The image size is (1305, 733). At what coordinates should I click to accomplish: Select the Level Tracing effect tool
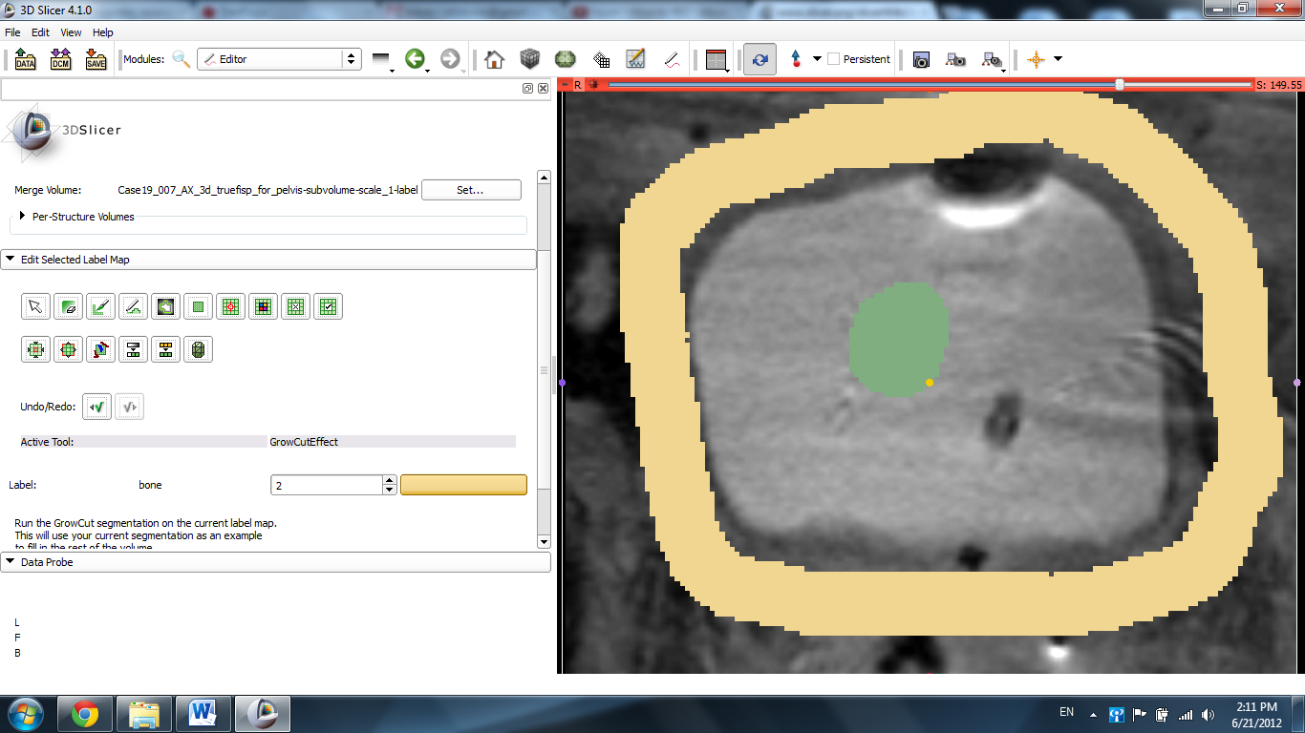pos(166,306)
